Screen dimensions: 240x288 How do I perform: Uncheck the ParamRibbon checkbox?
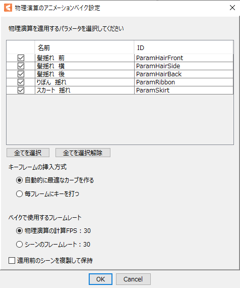pyautogui.click(x=21, y=82)
